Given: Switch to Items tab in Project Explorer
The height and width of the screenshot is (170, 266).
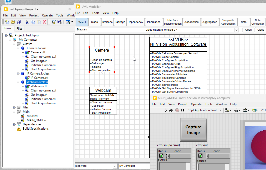Looking at the screenshot, I should [8, 28].
